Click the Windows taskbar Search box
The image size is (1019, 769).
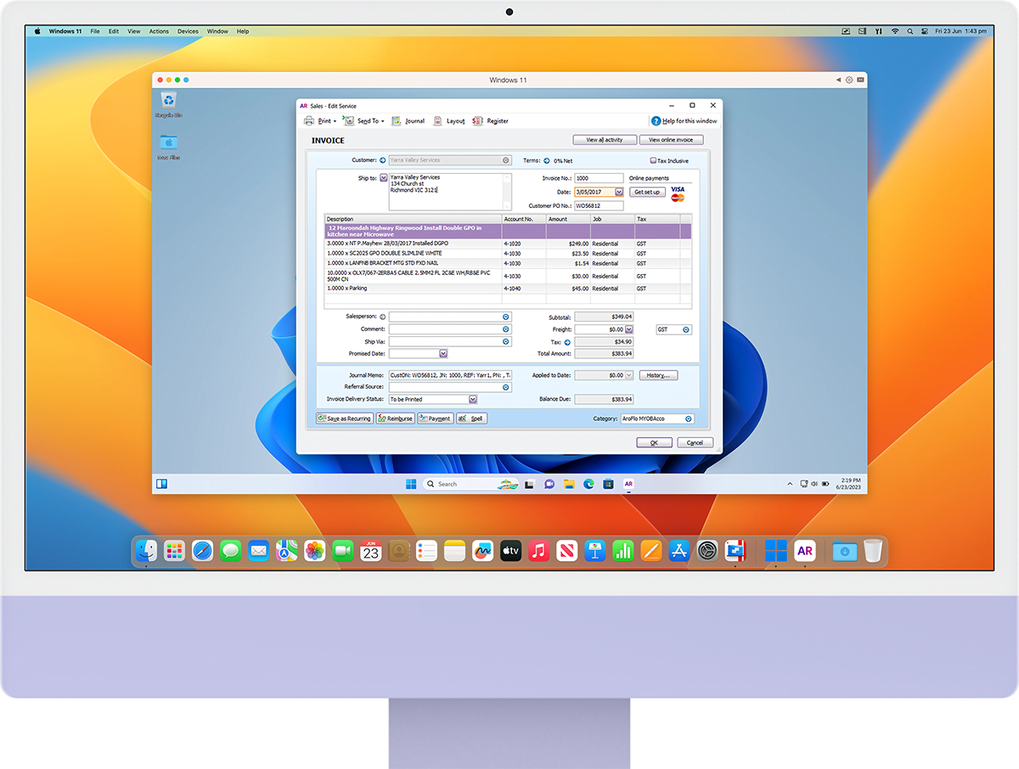click(470, 484)
